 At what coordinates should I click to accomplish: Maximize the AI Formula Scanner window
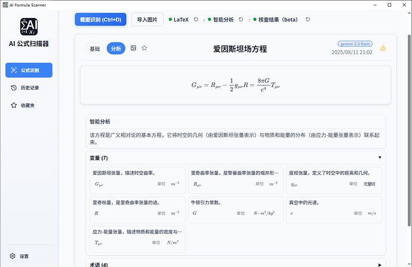389,5
